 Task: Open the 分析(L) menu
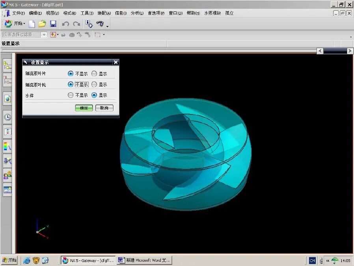point(137,13)
